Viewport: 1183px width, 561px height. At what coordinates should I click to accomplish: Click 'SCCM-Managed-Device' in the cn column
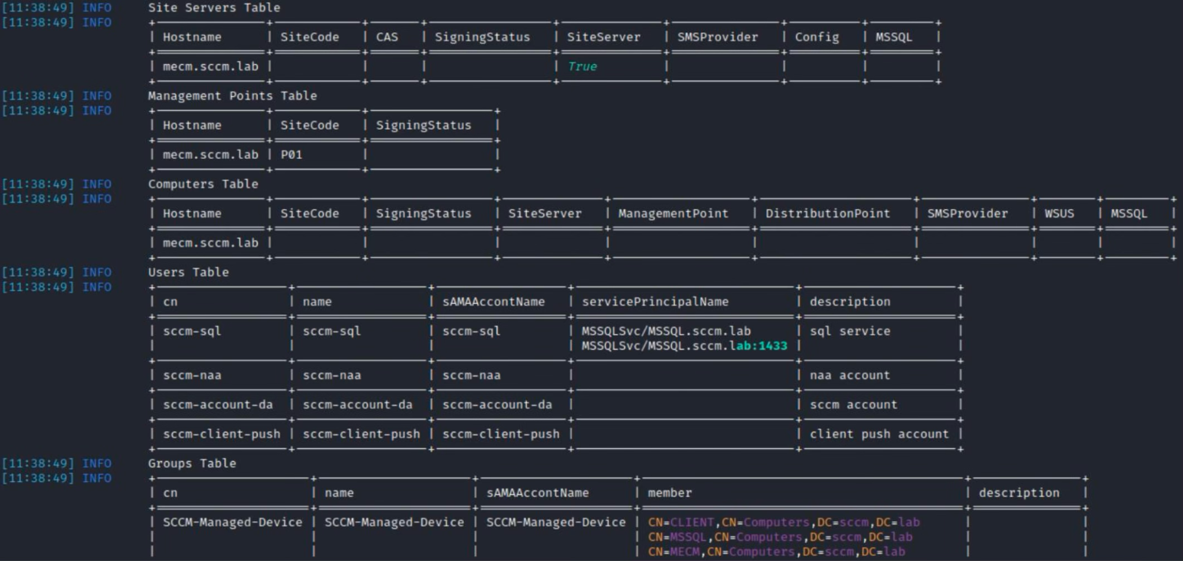coord(232,522)
